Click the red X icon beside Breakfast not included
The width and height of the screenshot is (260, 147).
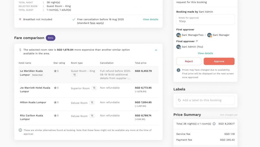(20, 19)
